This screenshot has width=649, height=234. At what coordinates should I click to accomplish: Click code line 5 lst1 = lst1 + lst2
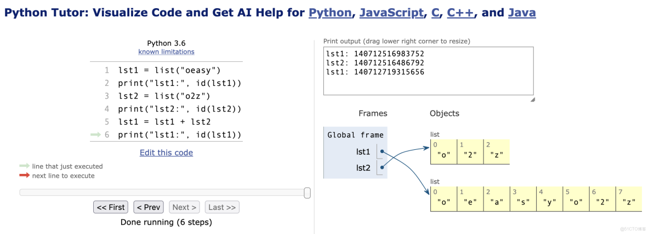(x=165, y=122)
